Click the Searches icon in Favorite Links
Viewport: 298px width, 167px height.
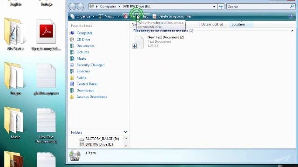point(72,71)
